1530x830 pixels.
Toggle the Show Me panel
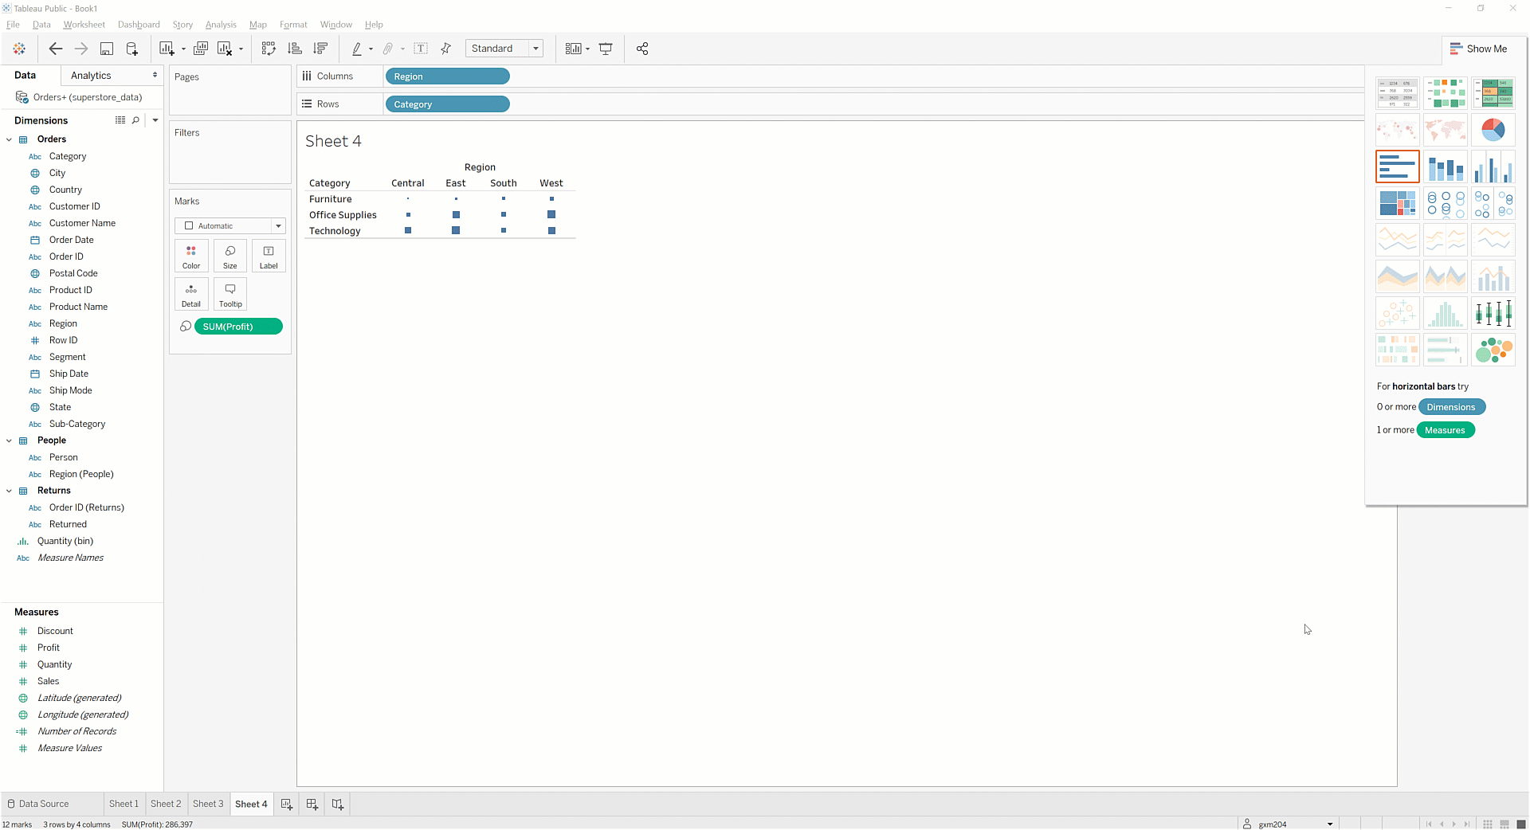pyautogui.click(x=1478, y=49)
